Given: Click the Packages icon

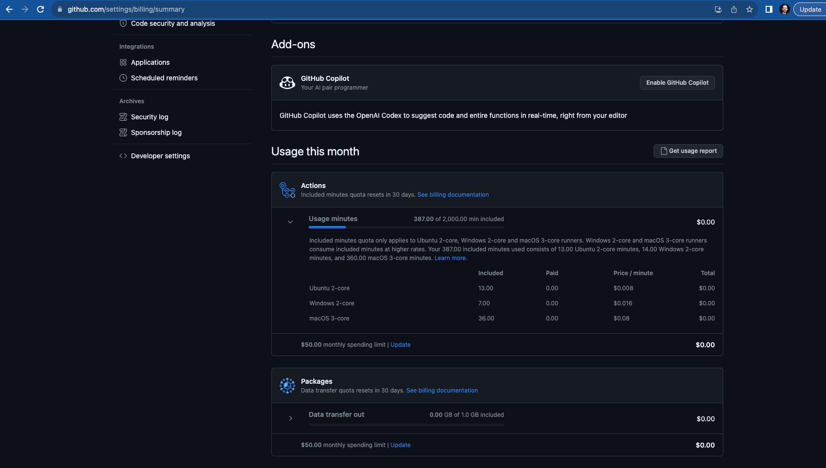Looking at the screenshot, I should click(x=287, y=386).
